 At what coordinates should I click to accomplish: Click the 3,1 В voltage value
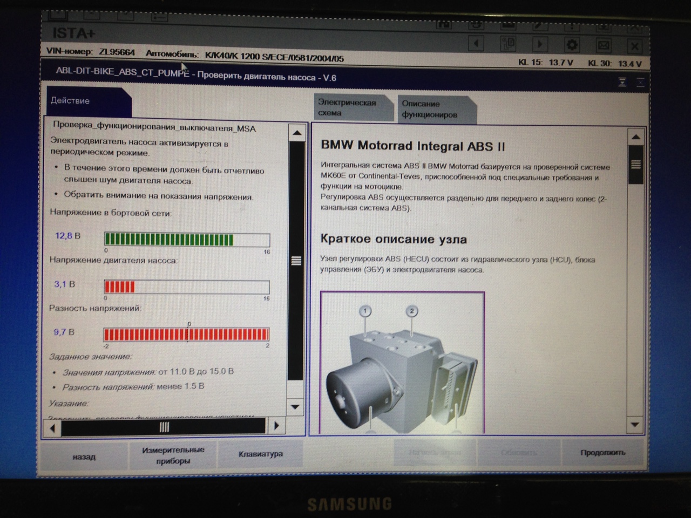[64, 284]
